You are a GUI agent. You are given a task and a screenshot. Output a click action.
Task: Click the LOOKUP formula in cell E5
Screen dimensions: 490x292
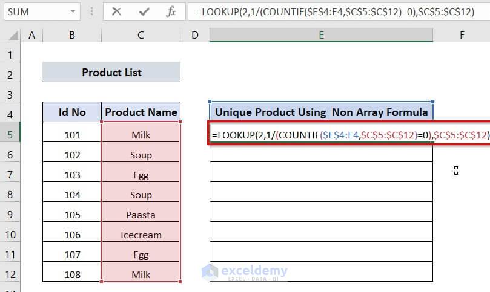(x=350, y=135)
